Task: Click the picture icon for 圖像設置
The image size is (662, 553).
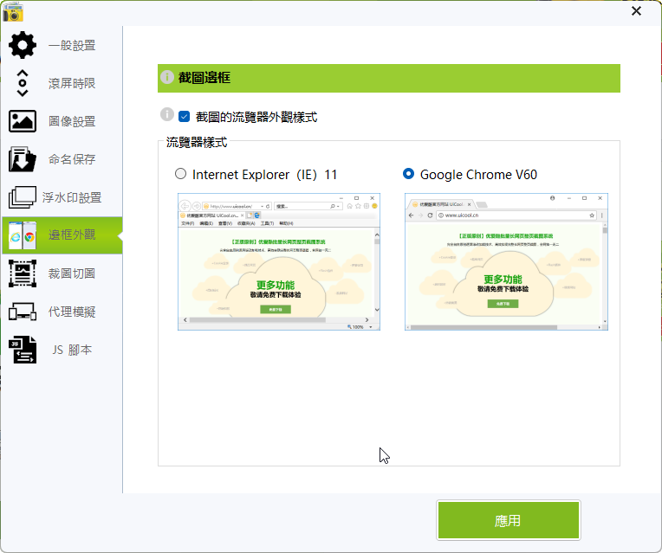Action: (23, 121)
